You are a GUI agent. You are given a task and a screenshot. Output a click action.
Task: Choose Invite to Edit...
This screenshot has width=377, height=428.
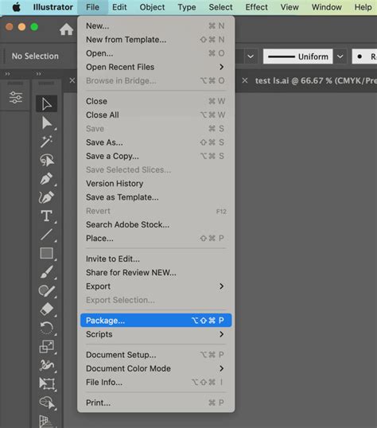[x=156, y=259]
